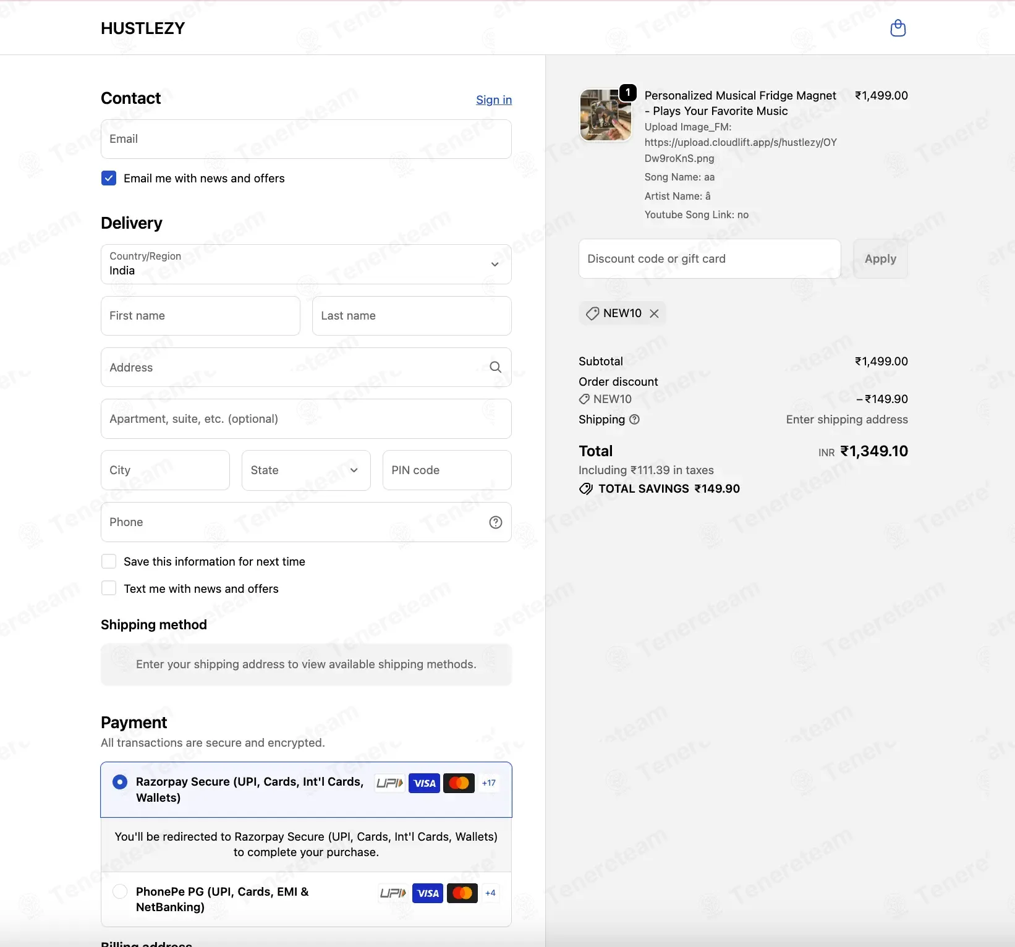Click the shipping methods notice box
1015x947 pixels.
(306, 665)
